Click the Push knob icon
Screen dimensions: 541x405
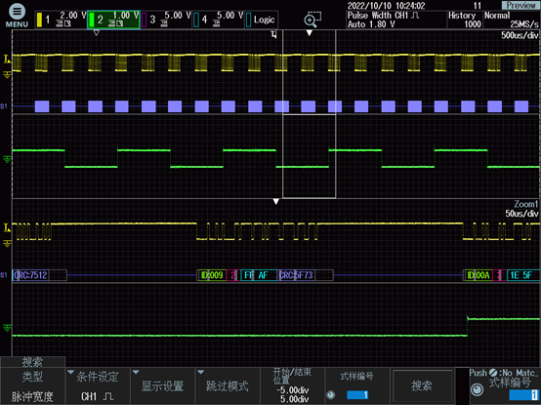478,389
